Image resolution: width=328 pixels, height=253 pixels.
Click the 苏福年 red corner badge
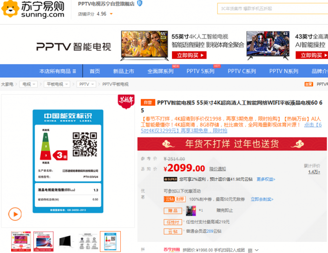[126, 102]
